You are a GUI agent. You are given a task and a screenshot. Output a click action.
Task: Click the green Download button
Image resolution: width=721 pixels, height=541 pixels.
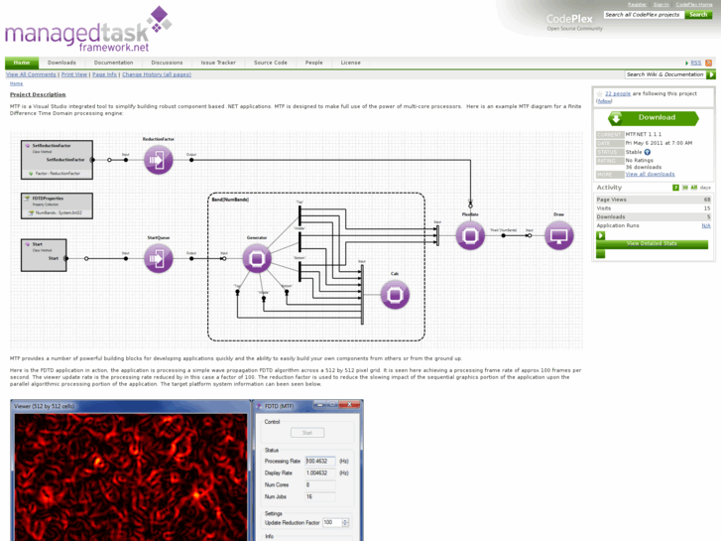tap(654, 118)
